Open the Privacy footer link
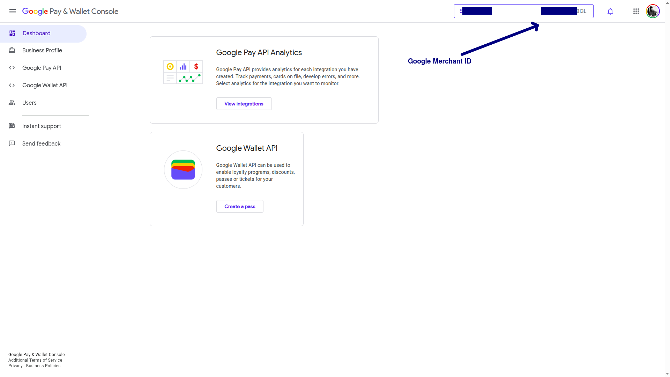670x377 pixels. click(15, 366)
